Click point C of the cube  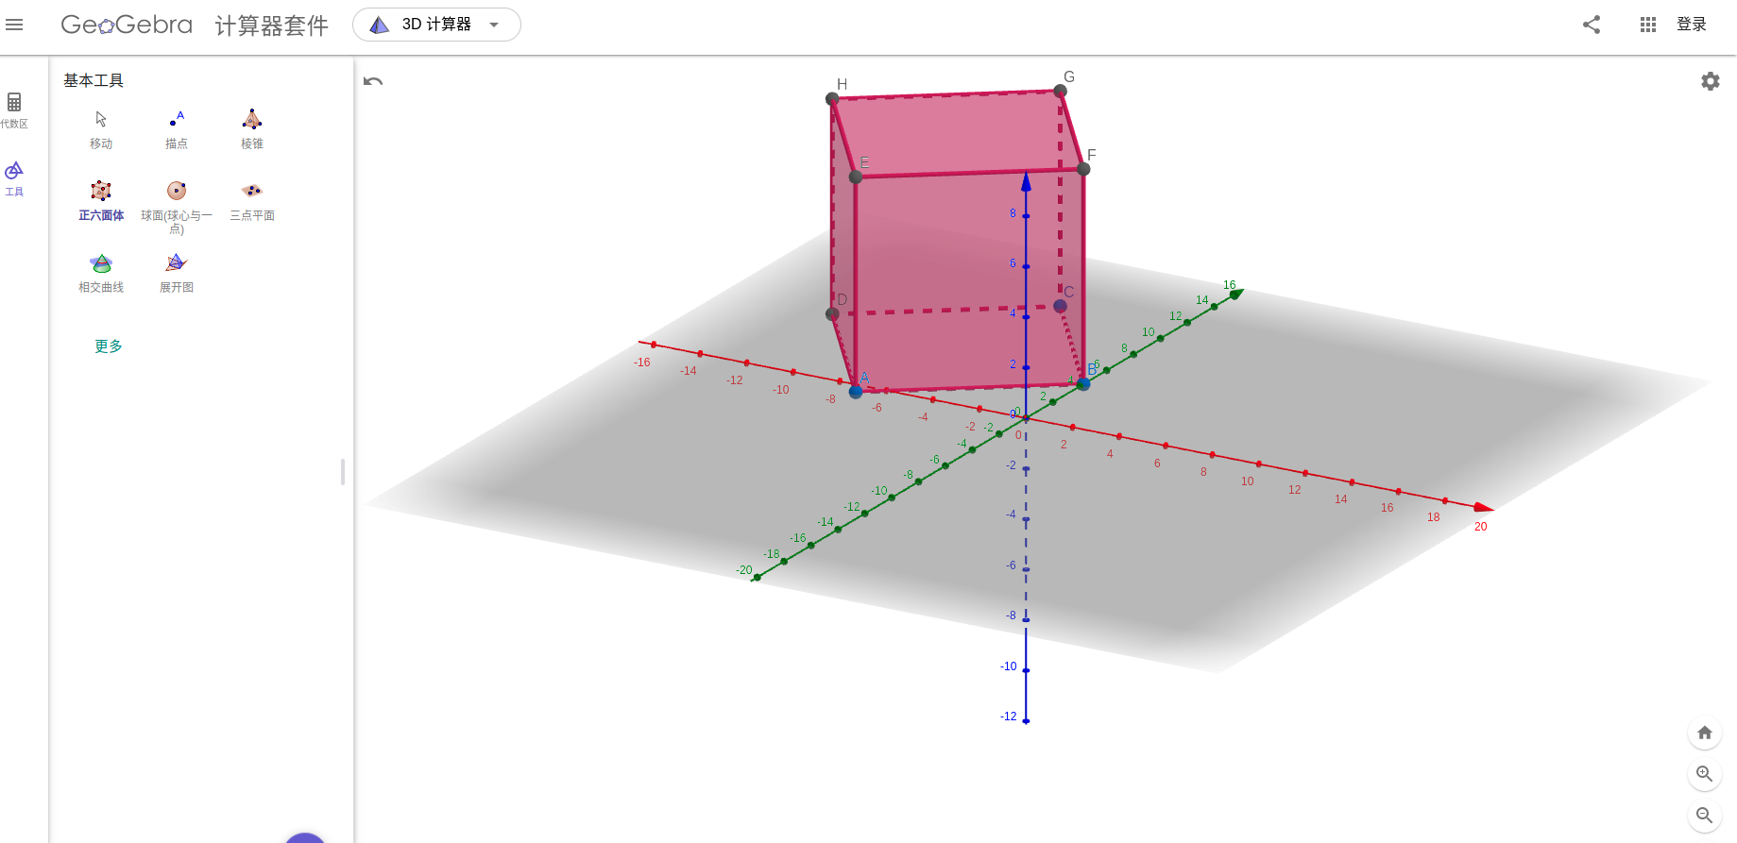point(1060,306)
